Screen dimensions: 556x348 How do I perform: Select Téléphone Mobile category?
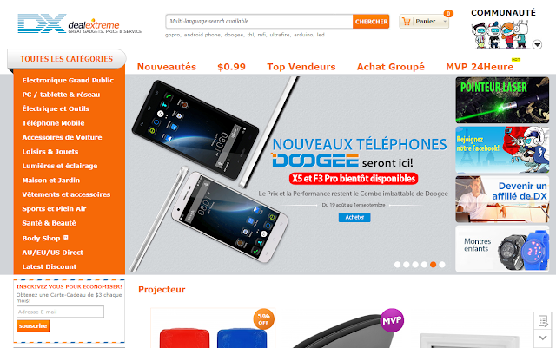53,123
